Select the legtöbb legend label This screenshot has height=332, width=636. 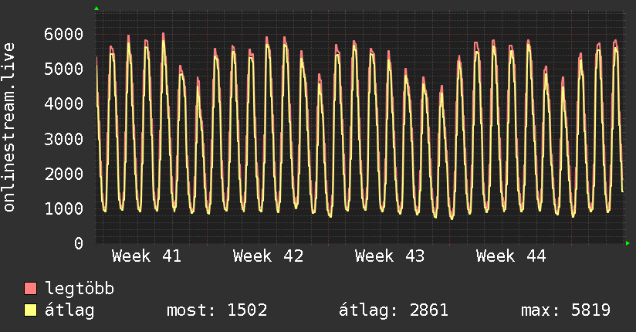[x=79, y=290]
